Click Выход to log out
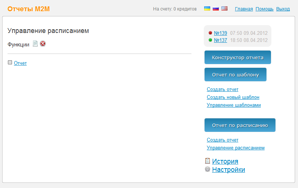298x188 pixels. coord(283,9)
